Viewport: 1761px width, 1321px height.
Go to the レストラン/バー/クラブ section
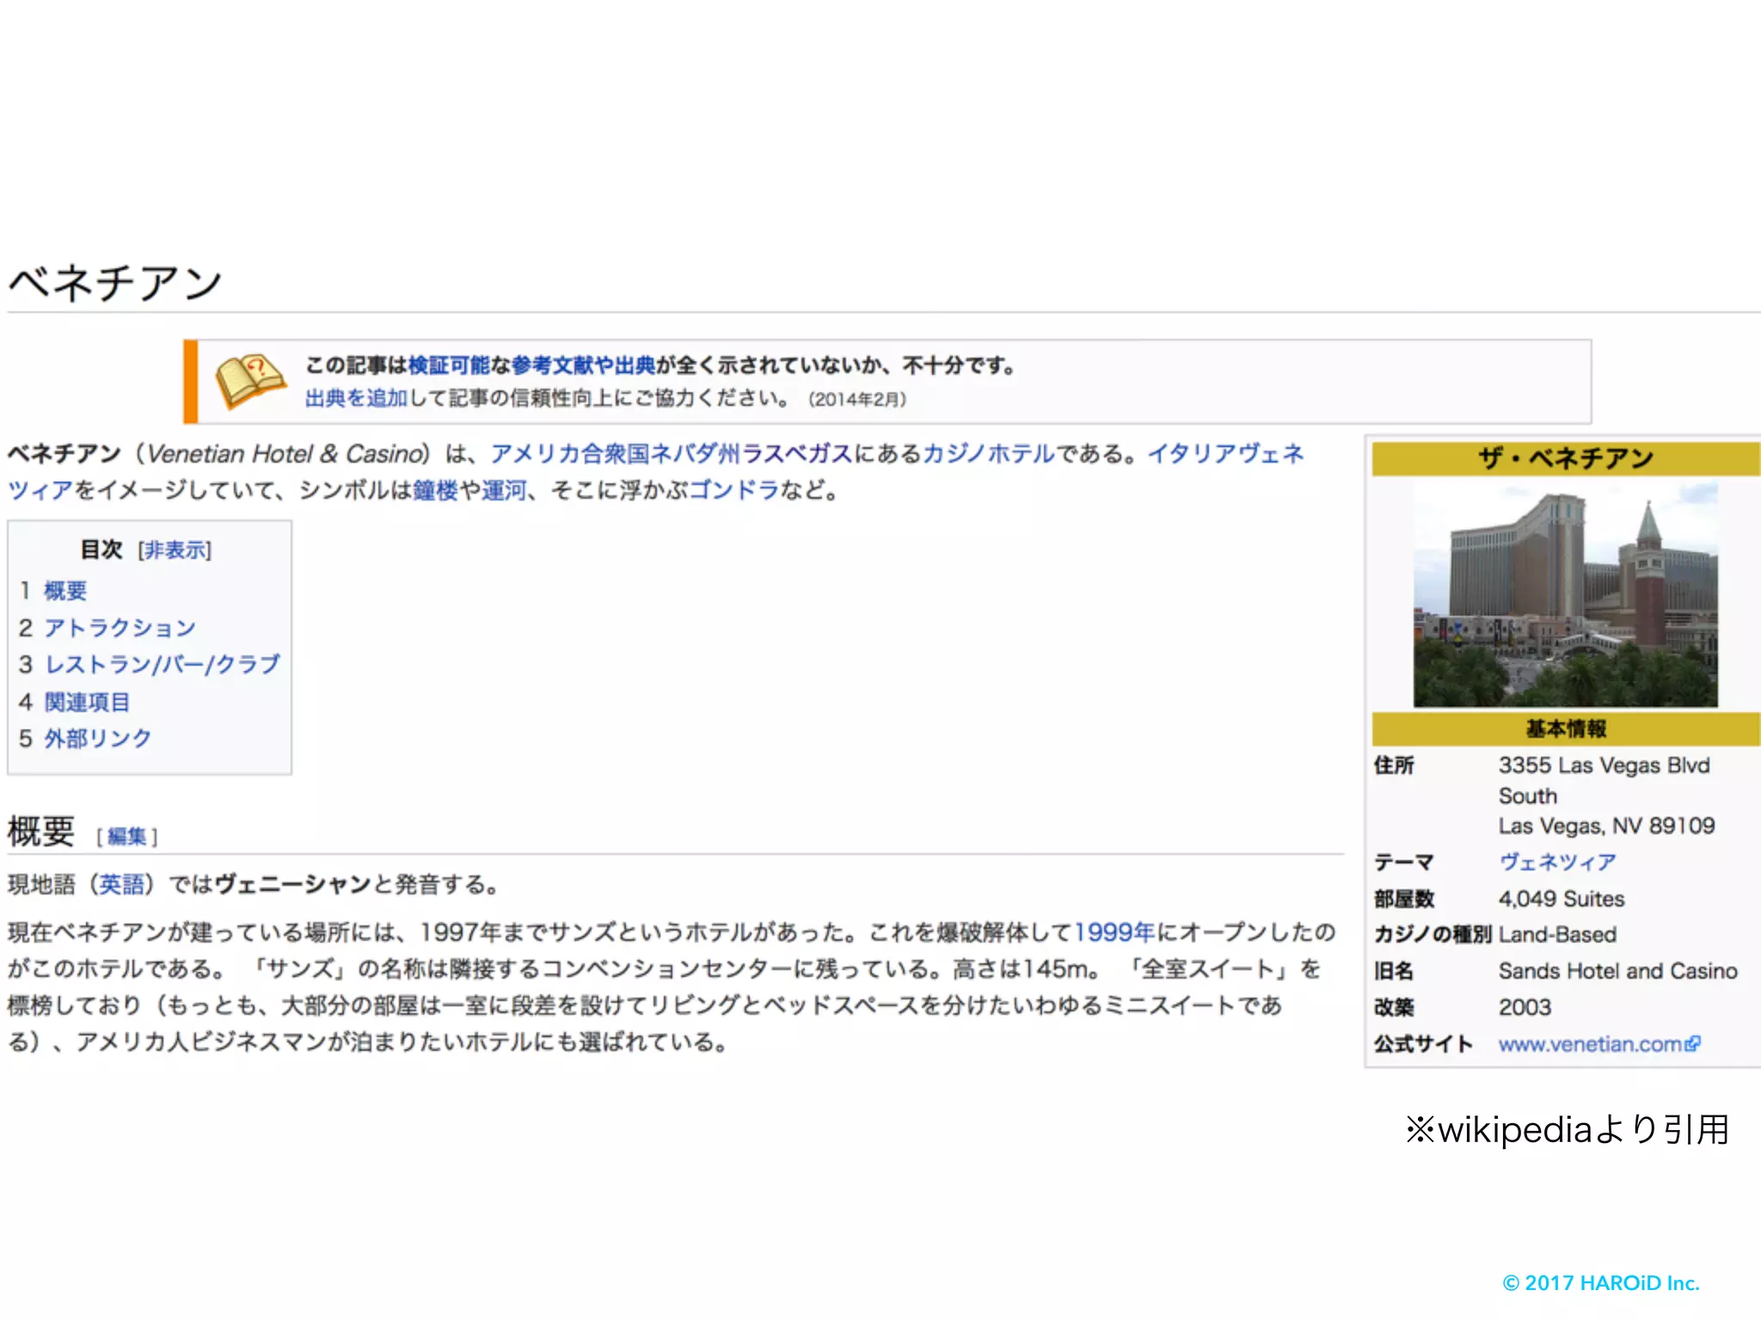point(162,664)
